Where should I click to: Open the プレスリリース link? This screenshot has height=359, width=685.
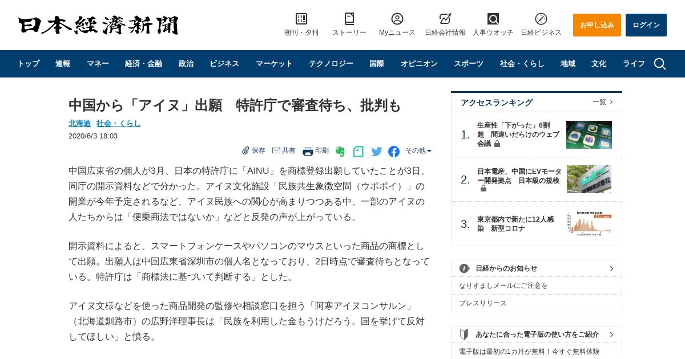[x=483, y=303]
